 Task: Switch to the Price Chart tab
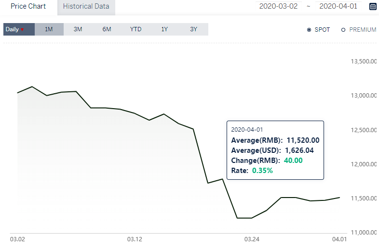tap(28, 6)
